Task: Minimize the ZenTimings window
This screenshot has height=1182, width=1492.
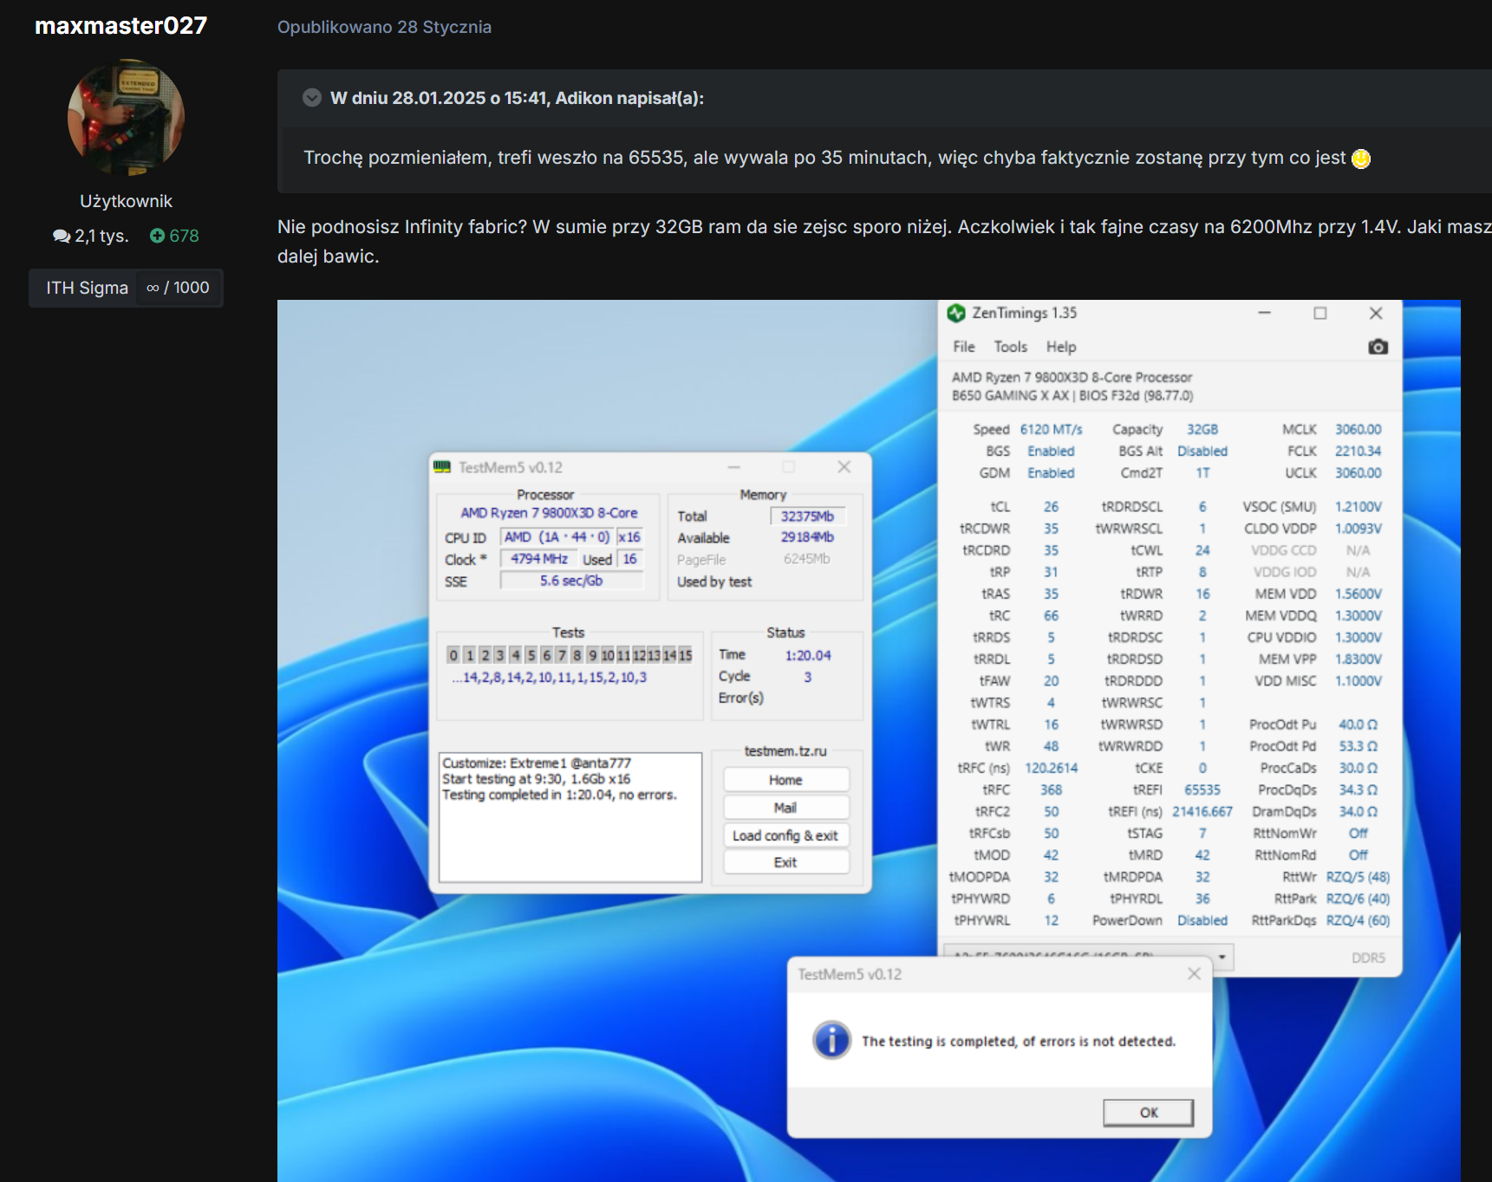Action: (1264, 313)
